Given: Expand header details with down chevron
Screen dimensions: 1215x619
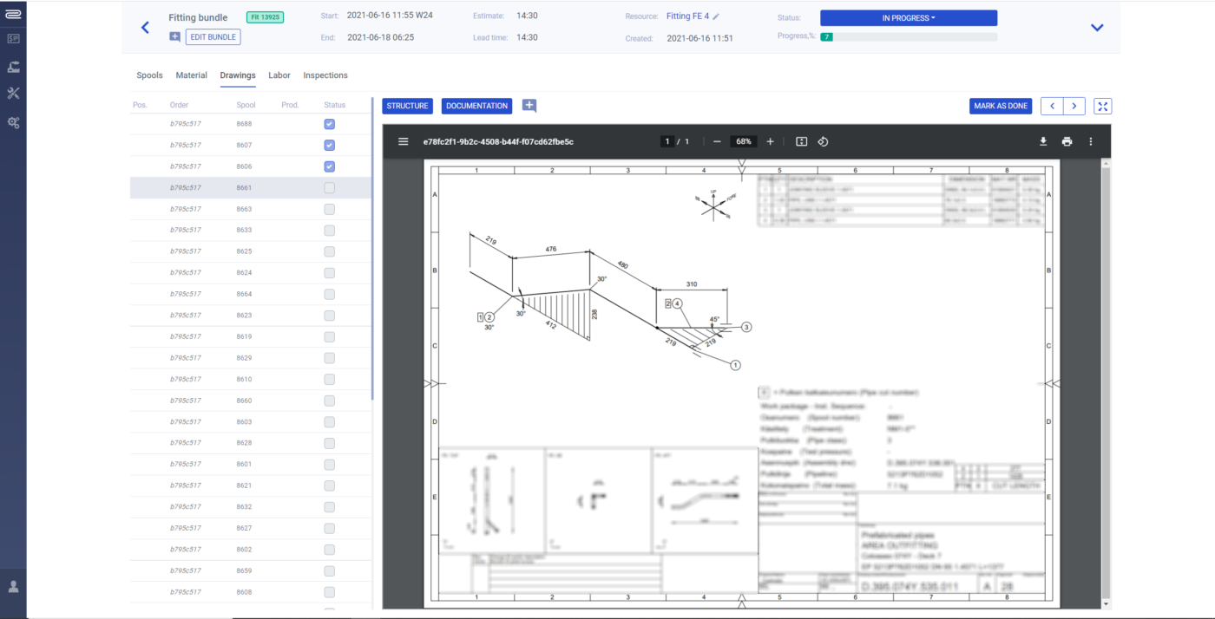Looking at the screenshot, I should 1097,28.
